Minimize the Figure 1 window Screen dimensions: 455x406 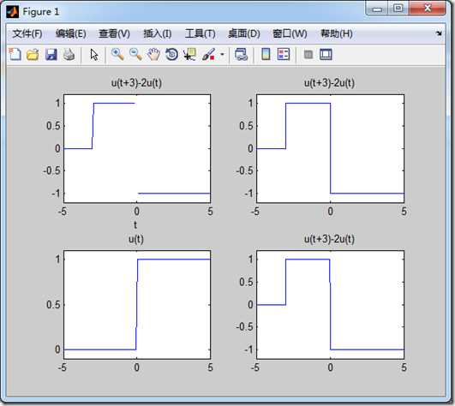[x=377, y=9]
